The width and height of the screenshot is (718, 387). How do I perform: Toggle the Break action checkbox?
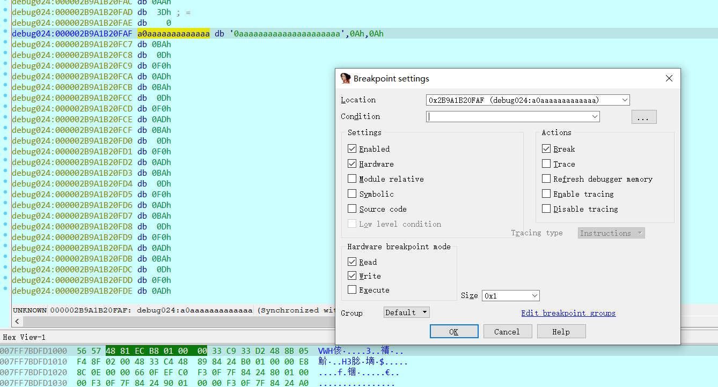546,149
